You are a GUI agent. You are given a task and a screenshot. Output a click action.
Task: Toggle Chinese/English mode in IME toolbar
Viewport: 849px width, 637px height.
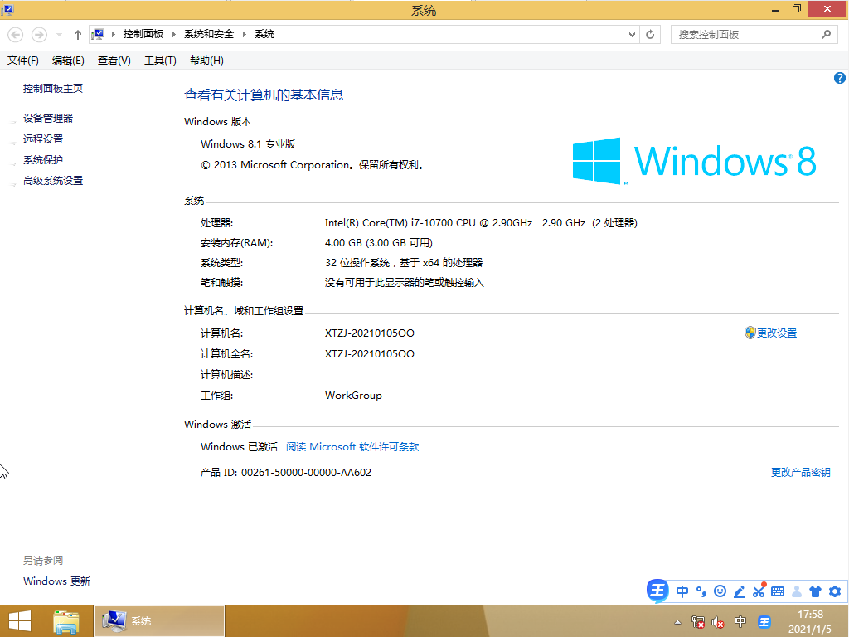click(682, 591)
